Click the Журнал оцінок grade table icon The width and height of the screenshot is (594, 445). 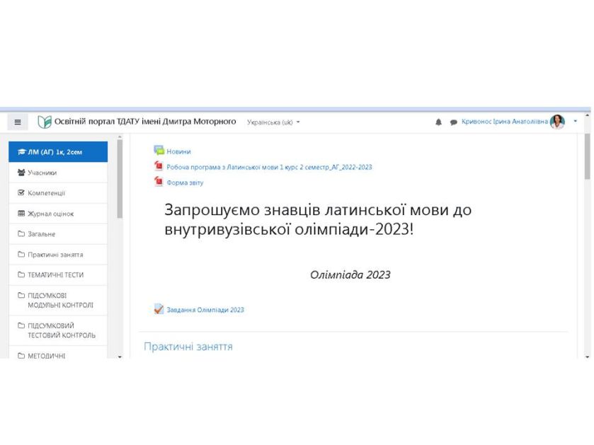coord(21,213)
